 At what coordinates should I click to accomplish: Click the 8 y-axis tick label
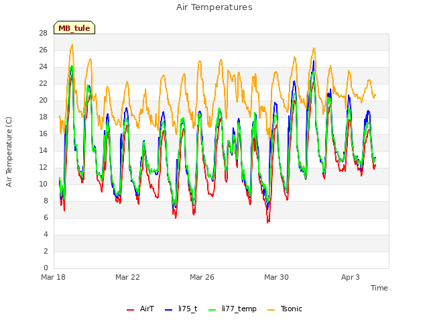pos(46,201)
